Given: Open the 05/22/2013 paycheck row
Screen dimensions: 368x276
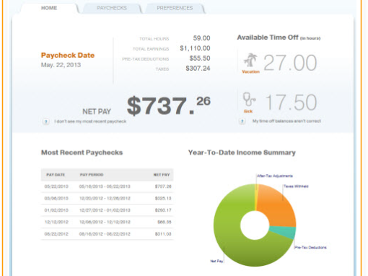Looking at the screenshot, I should (x=108, y=186).
